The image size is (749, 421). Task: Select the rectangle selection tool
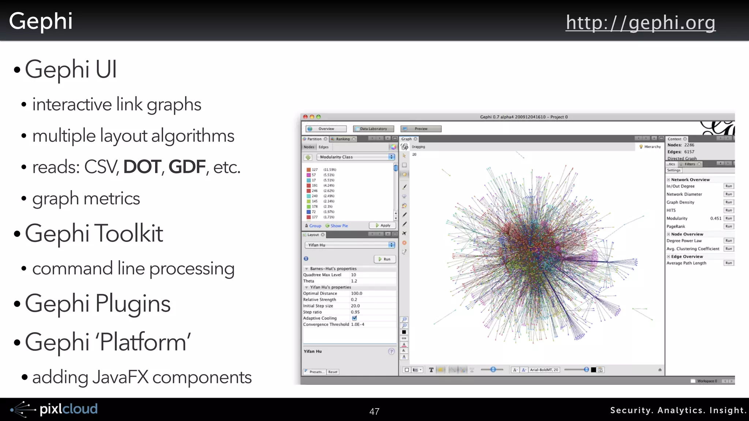[x=404, y=165]
